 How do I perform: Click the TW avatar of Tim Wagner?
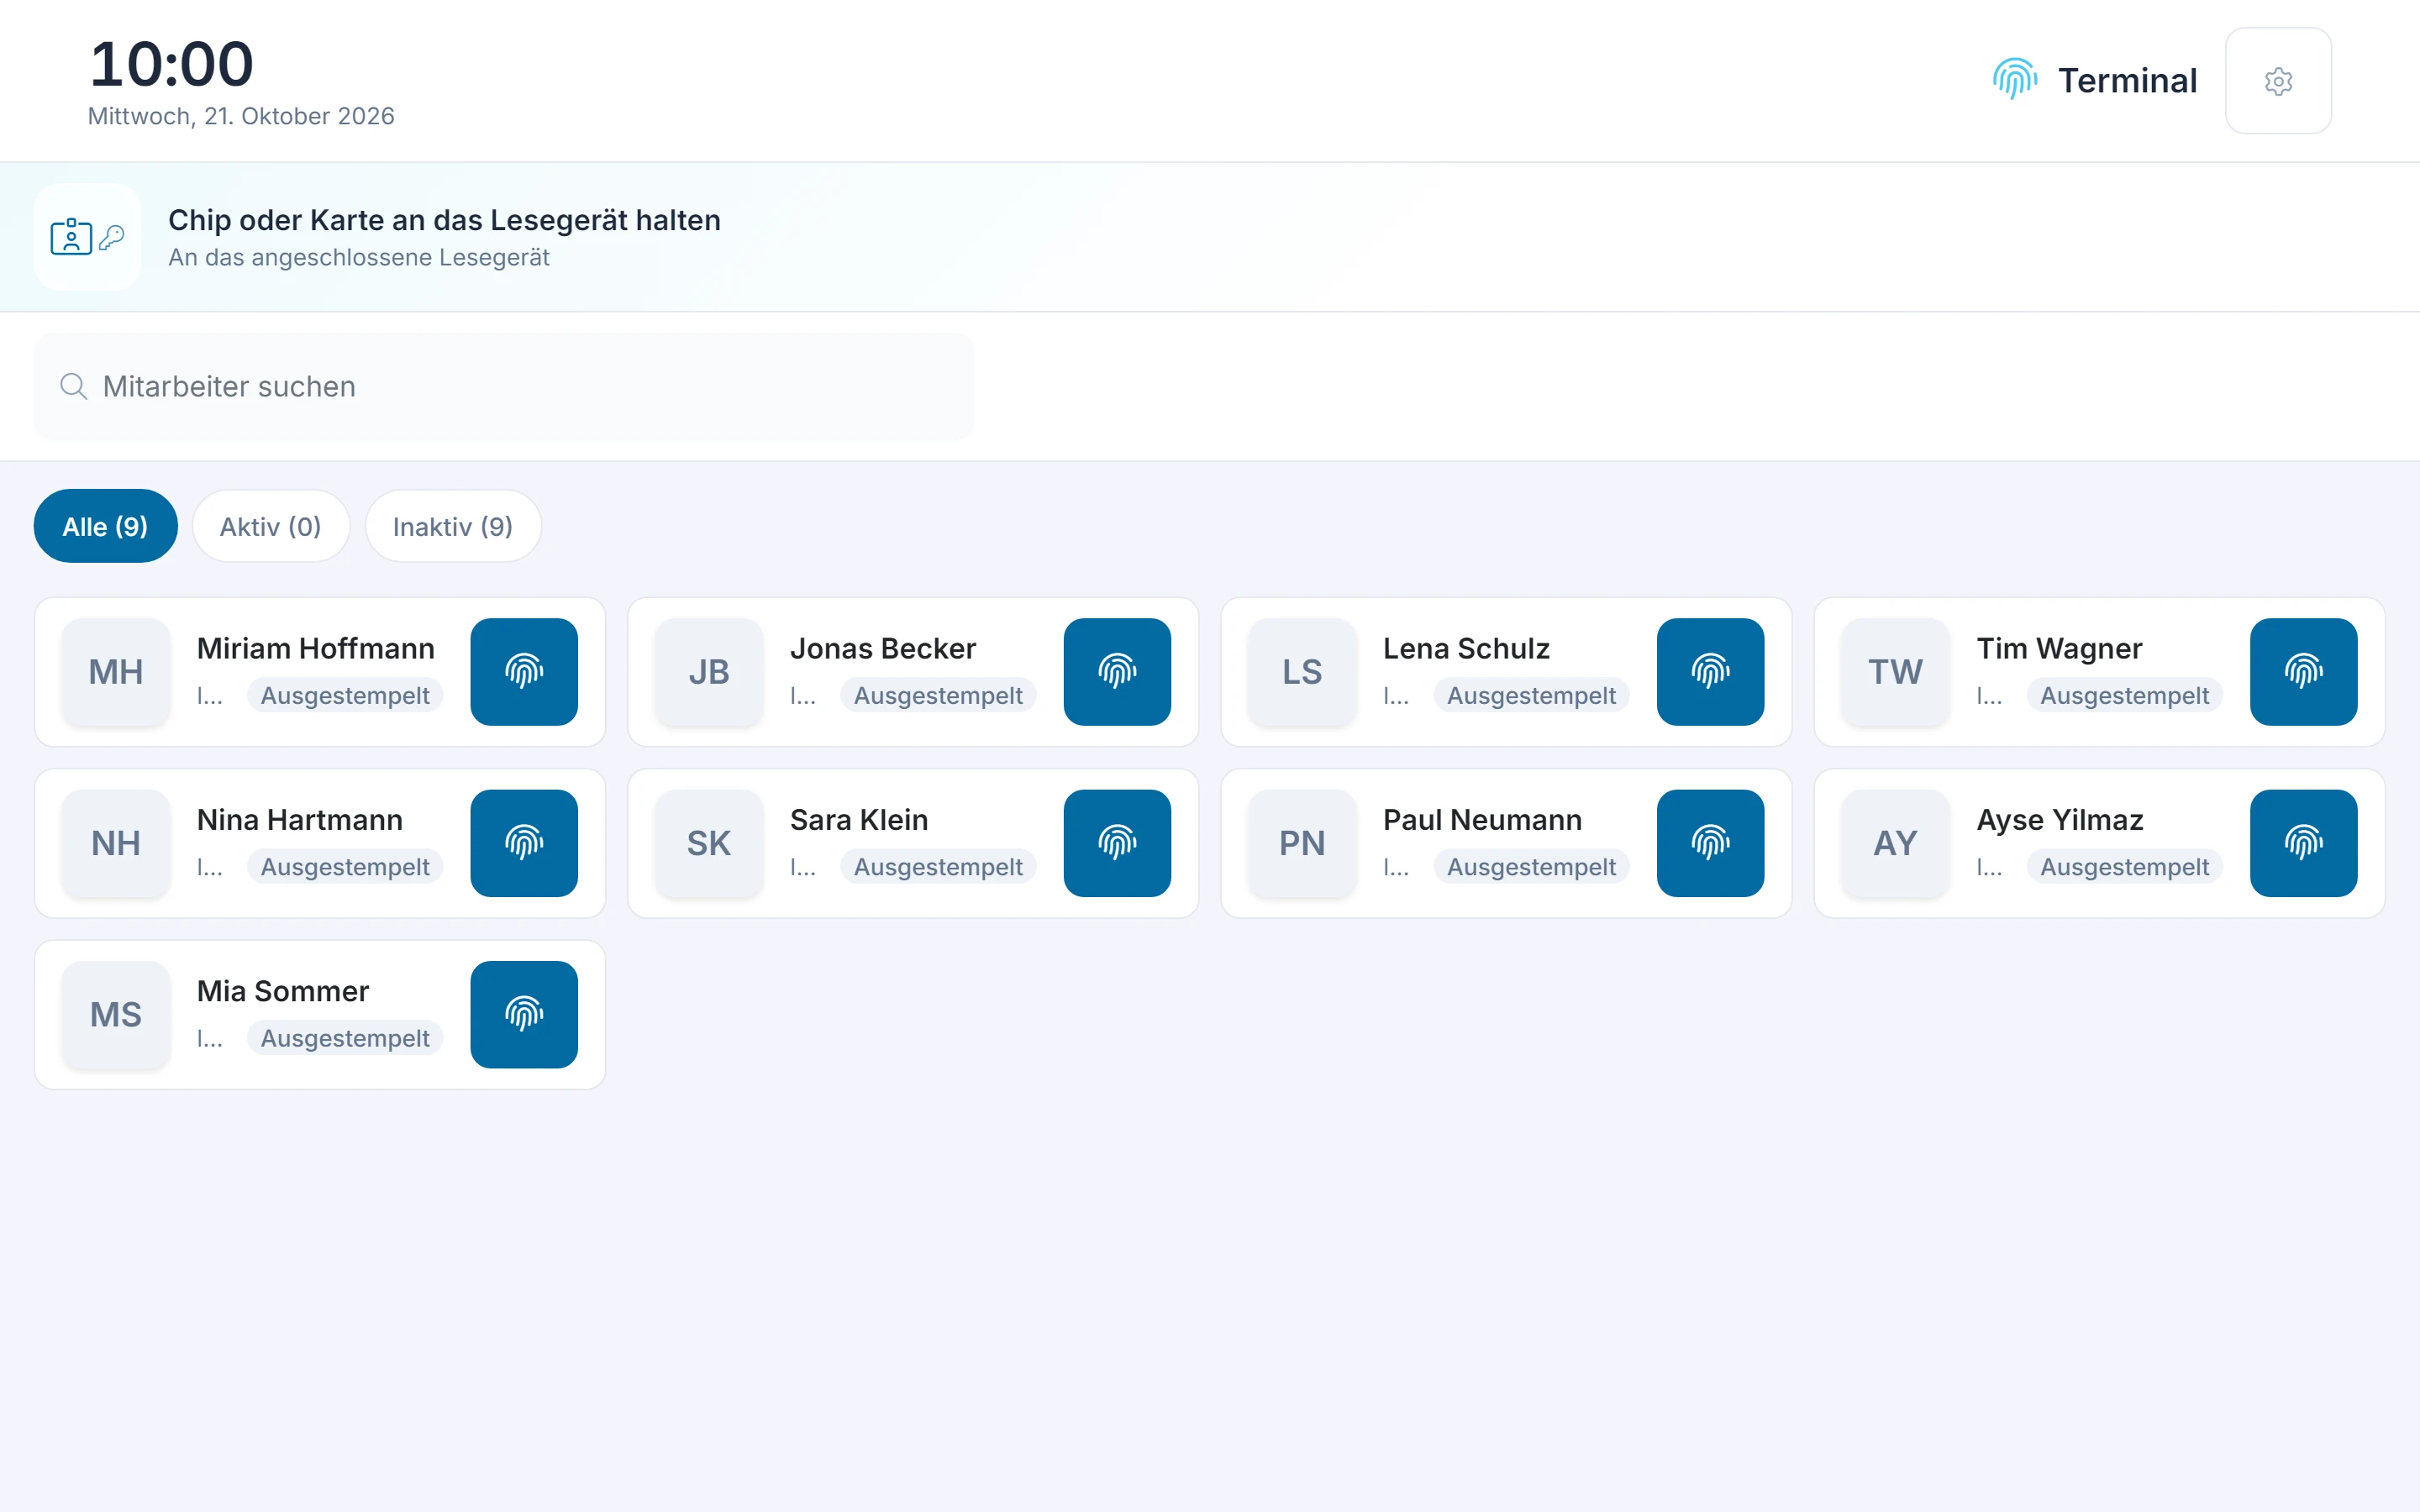click(1895, 672)
